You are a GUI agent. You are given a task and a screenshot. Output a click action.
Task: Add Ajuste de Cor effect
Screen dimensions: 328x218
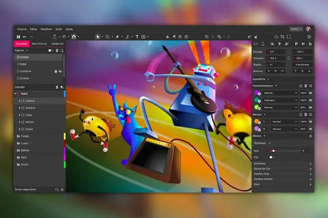311,169
